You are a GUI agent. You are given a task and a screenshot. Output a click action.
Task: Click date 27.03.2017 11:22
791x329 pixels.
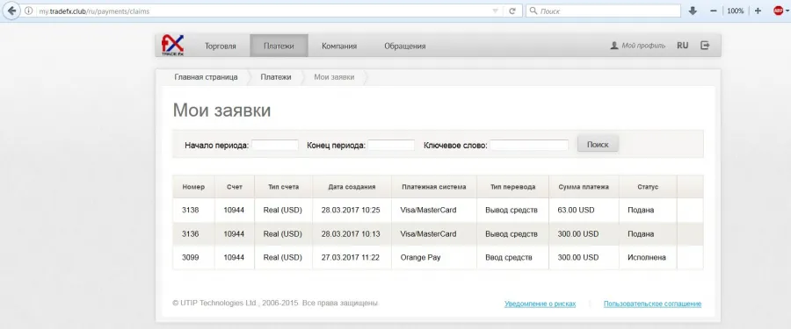[351, 257]
